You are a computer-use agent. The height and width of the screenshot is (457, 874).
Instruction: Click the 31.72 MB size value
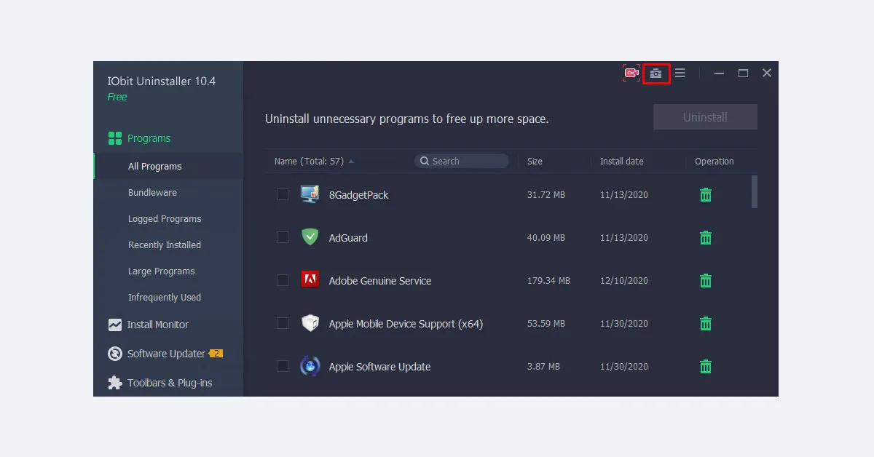click(546, 195)
